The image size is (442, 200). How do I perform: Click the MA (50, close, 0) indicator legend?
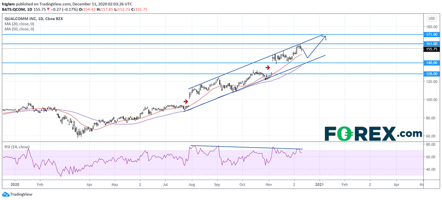point(20,29)
